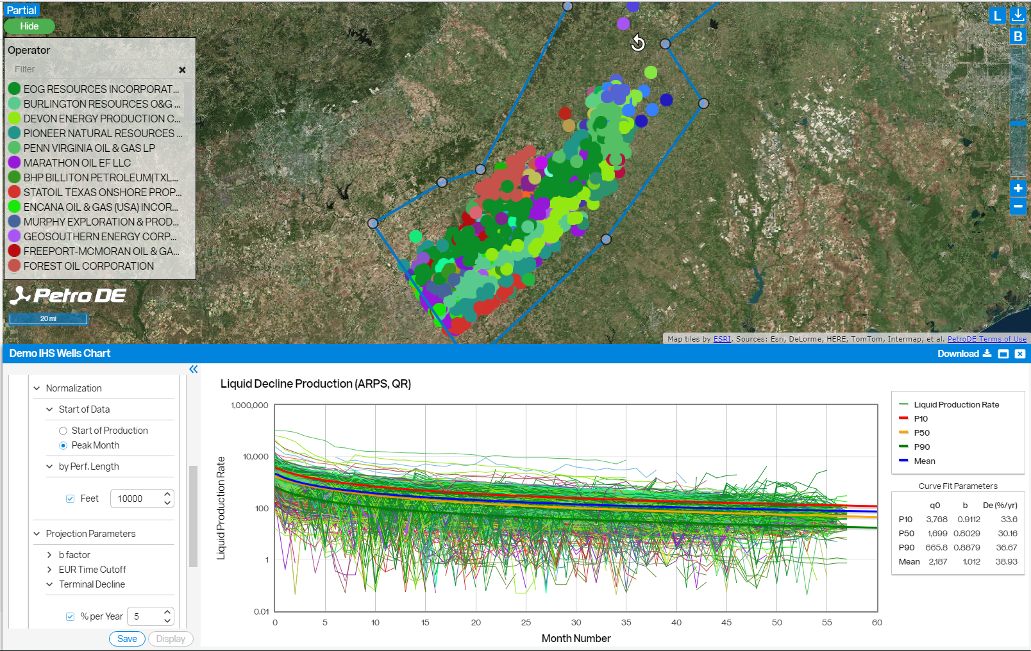Save the chart settings
The width and height of the screenshot is (1031, 651).
point(127,639)
